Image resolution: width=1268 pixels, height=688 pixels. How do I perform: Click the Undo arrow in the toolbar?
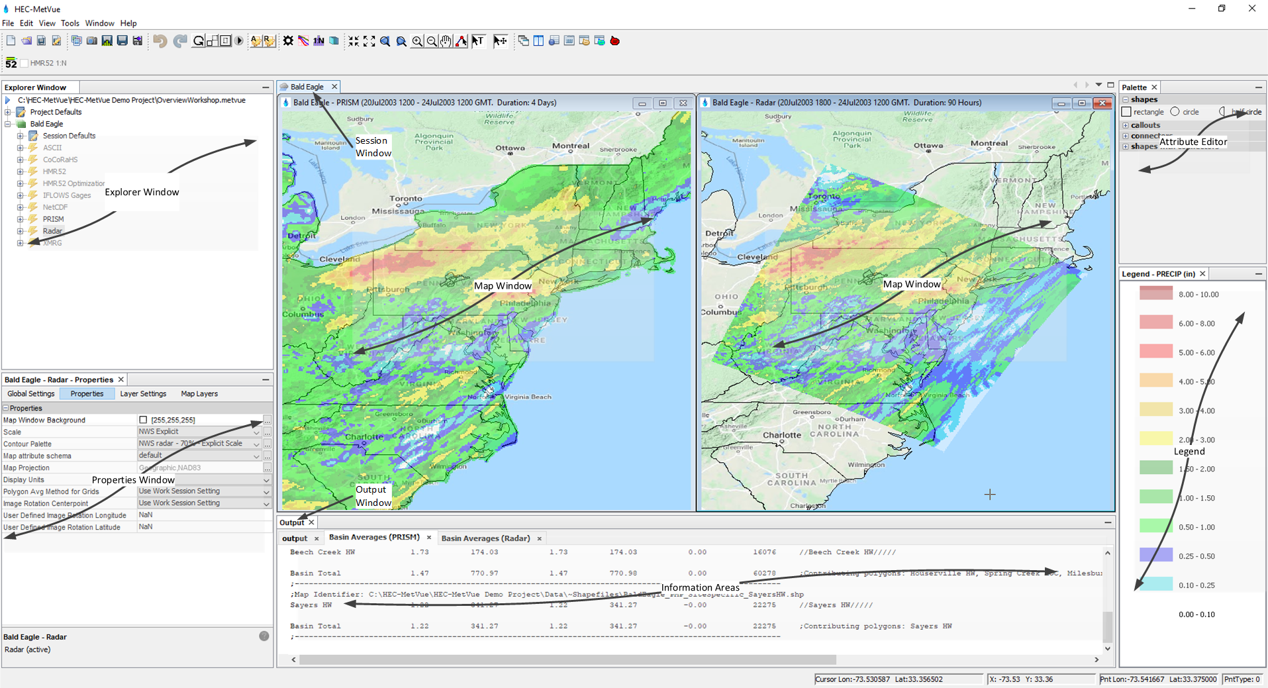coord(160,41)
